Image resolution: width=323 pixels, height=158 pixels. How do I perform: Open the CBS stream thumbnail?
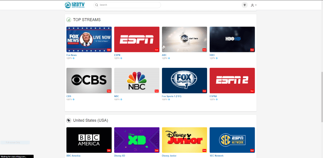pos(89,80)
